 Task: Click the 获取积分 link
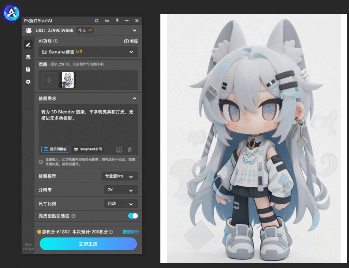tap(131, 232)
